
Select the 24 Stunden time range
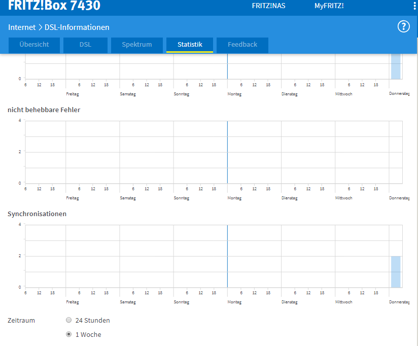click(69, 320)
